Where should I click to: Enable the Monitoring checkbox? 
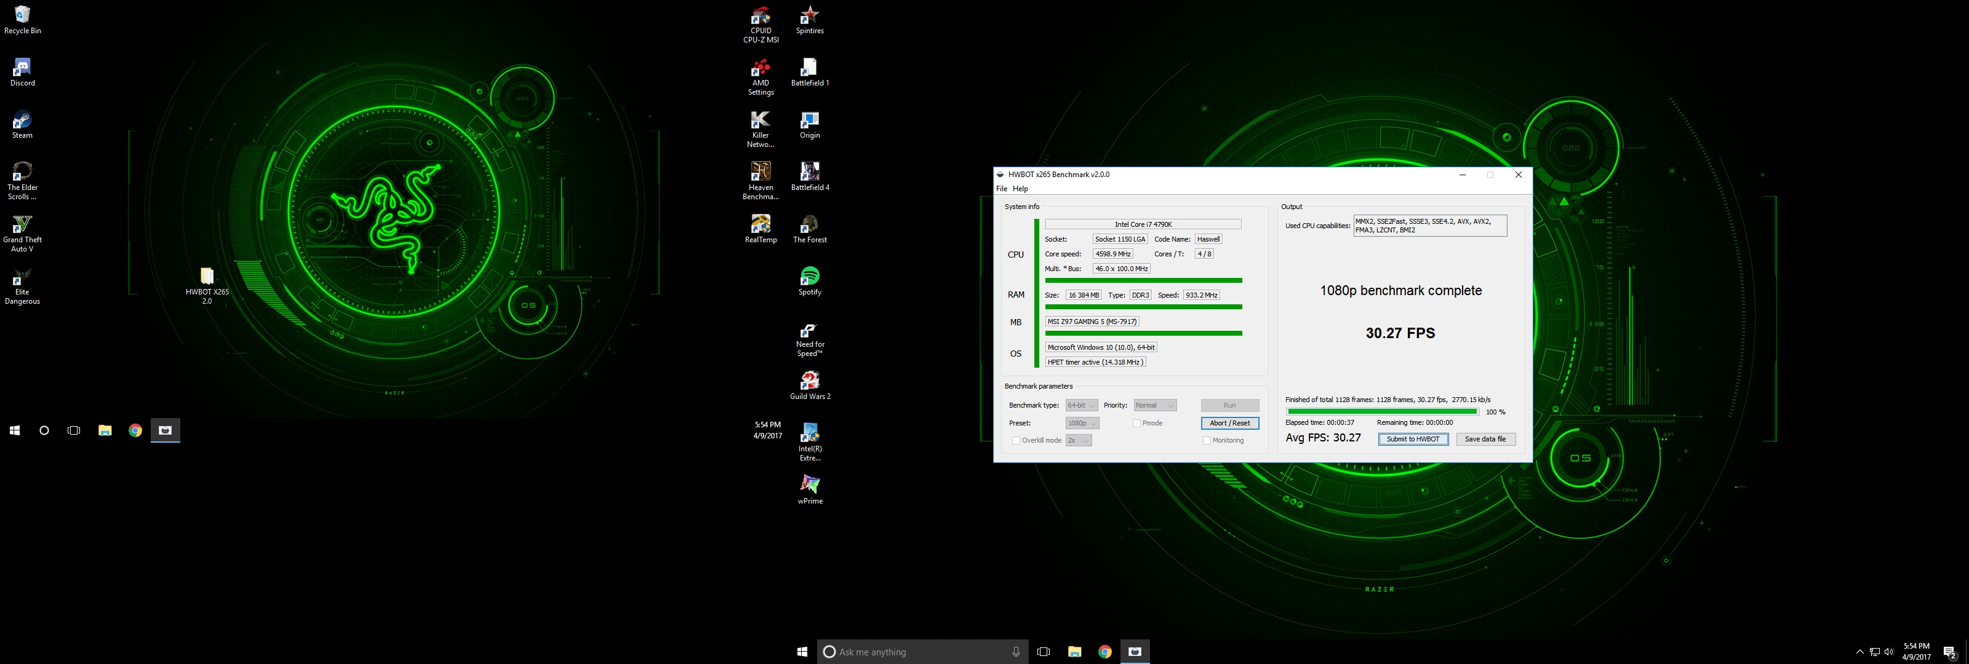coord(1207,441)
